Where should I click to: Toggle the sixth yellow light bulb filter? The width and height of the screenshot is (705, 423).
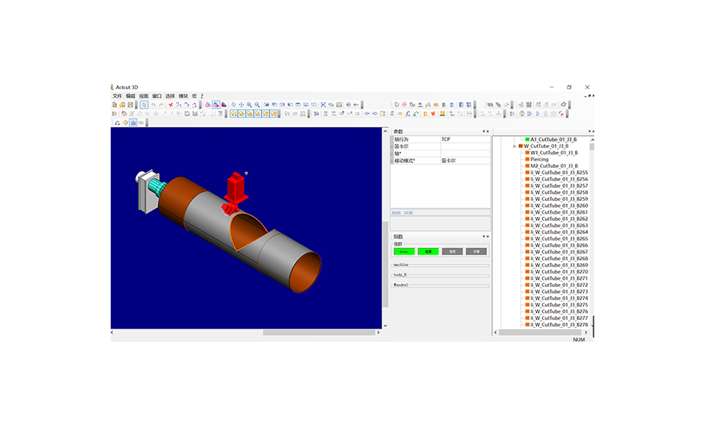click(x=274, y=114)
